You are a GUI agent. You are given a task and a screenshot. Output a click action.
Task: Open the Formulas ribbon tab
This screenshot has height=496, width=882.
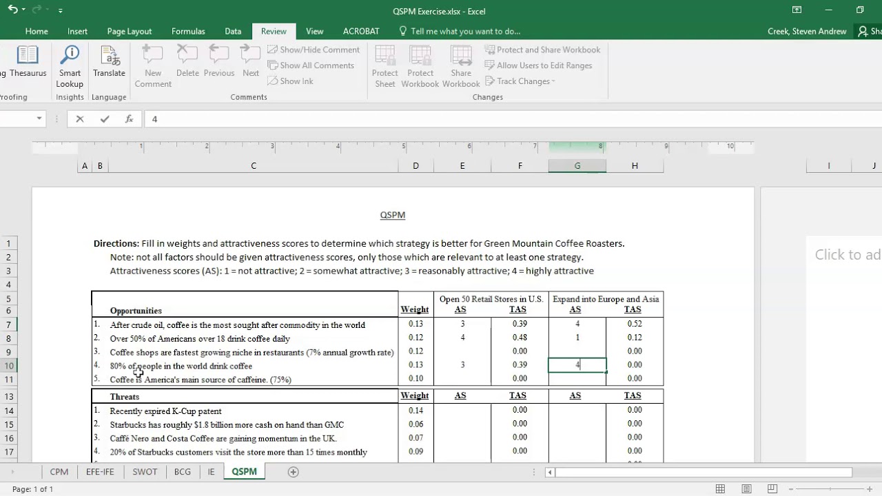(188, 31)
